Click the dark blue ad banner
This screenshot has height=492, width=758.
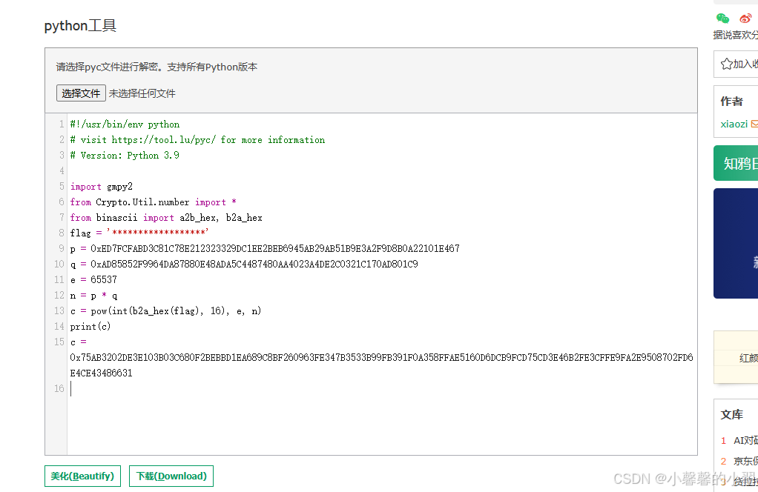pyautogui.click(x=736, y=243)
